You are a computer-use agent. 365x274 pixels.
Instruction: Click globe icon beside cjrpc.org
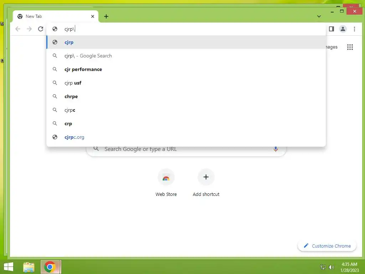55,137
